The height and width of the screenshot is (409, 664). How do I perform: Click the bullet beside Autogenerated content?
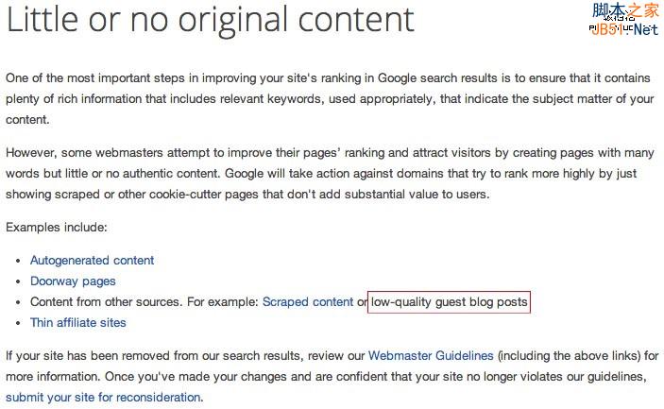click(x=20, y=262)
